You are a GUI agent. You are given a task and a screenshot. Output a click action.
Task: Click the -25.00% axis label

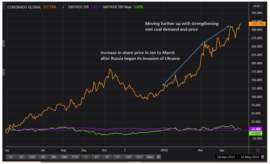257,138
